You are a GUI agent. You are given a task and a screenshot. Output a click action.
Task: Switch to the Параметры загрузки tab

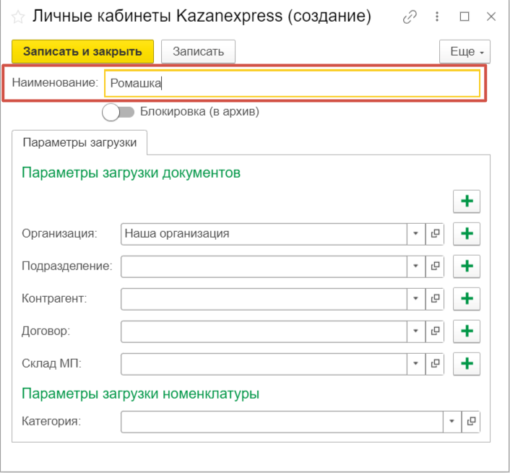[79, 142]
